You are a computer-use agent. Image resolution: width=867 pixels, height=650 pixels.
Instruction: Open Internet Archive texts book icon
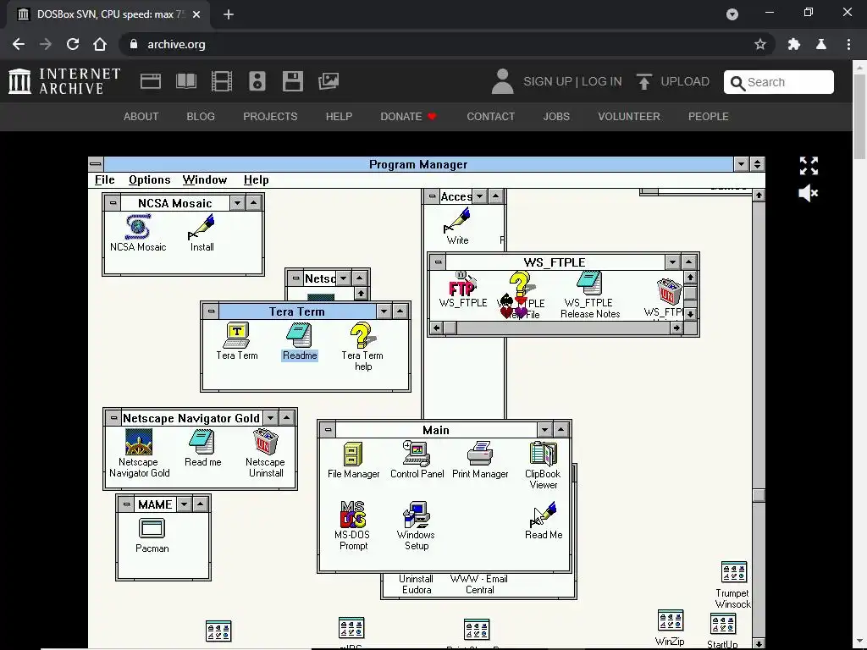[x=186, y=81]
